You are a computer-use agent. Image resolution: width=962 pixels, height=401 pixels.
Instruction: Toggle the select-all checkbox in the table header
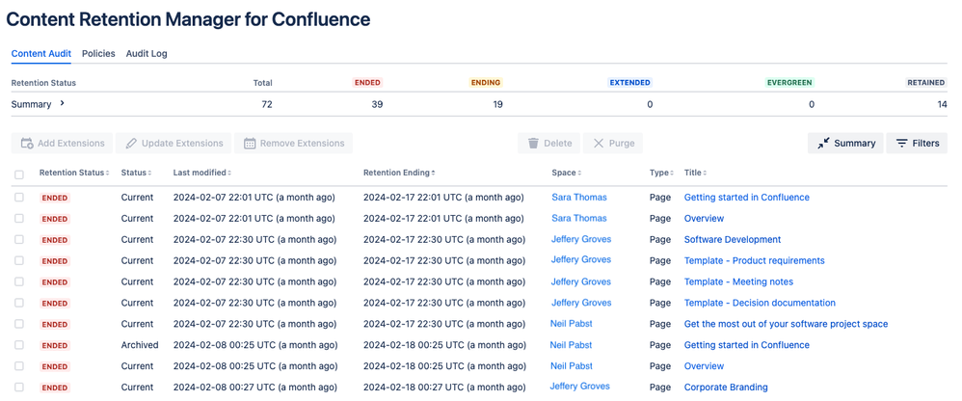[19, 174]
